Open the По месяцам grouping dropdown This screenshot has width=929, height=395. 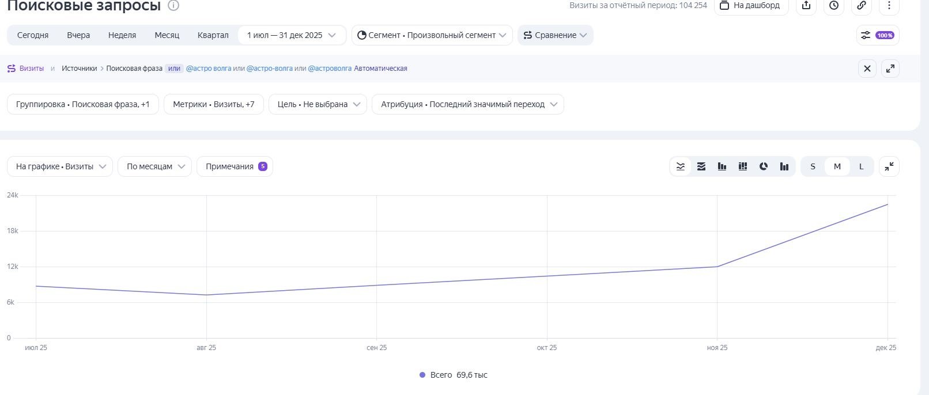click(x=154, y=166)
